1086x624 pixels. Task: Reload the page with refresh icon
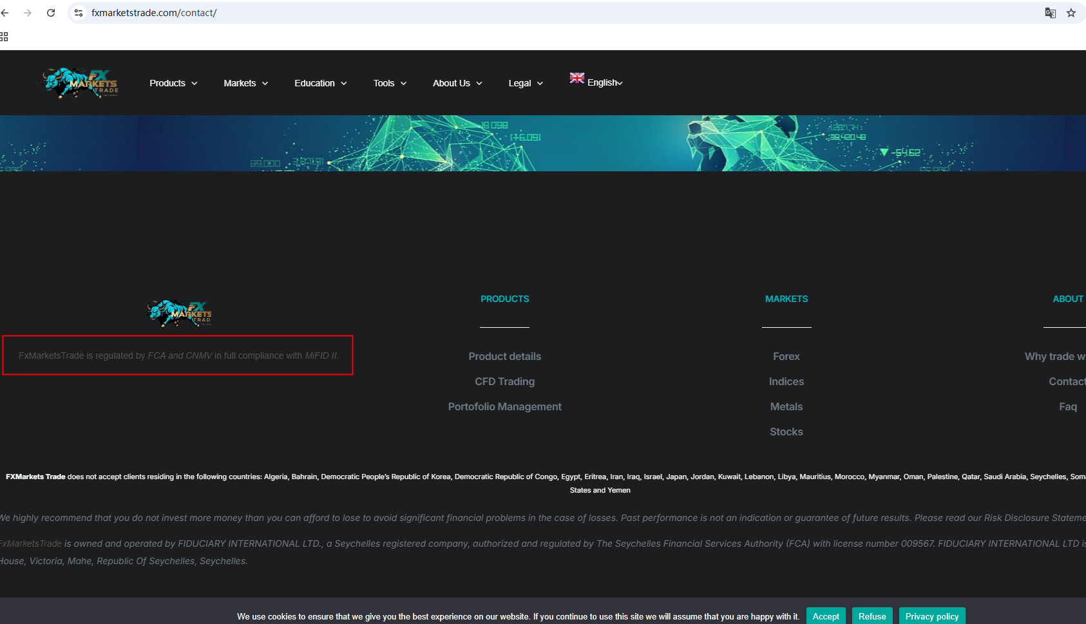tap(51, 13)
